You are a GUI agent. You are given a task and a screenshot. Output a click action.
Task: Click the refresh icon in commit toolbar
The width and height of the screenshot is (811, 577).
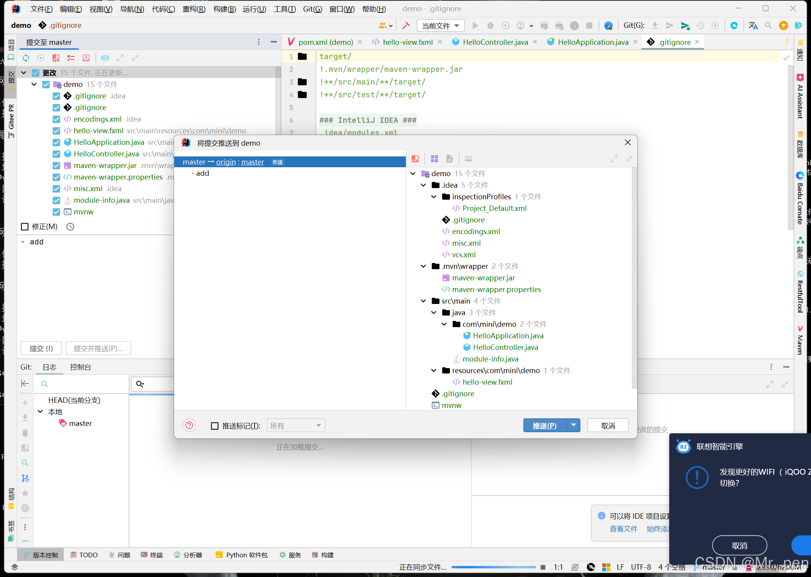pyautogui.click(x=26, y=58)
